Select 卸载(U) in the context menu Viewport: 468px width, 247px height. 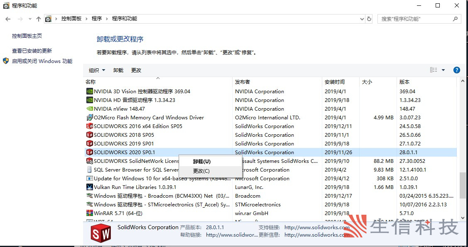coord(211,162)
